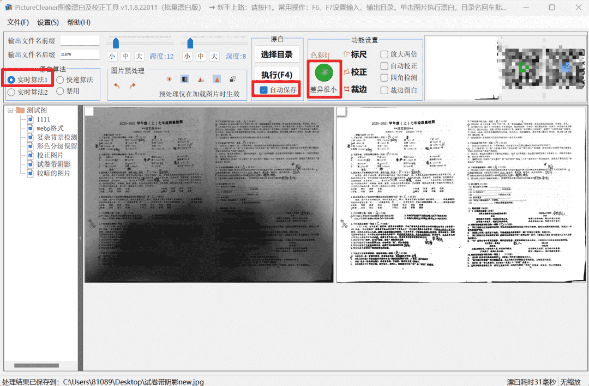Select the 快速算法 radio button
589x386 pixels.
[61, 80]
